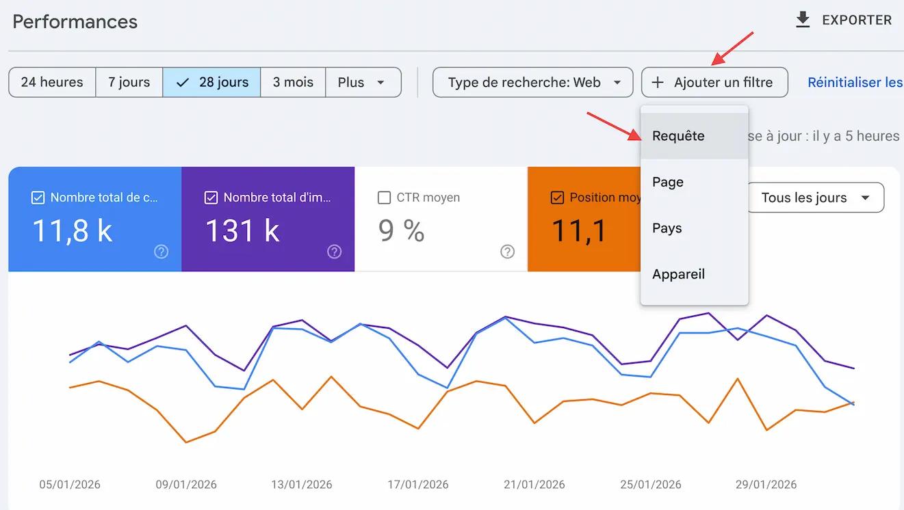
Task: Disable Nombre total d'impressions metric
Action: pyautogui.click(x=212, y=197)
